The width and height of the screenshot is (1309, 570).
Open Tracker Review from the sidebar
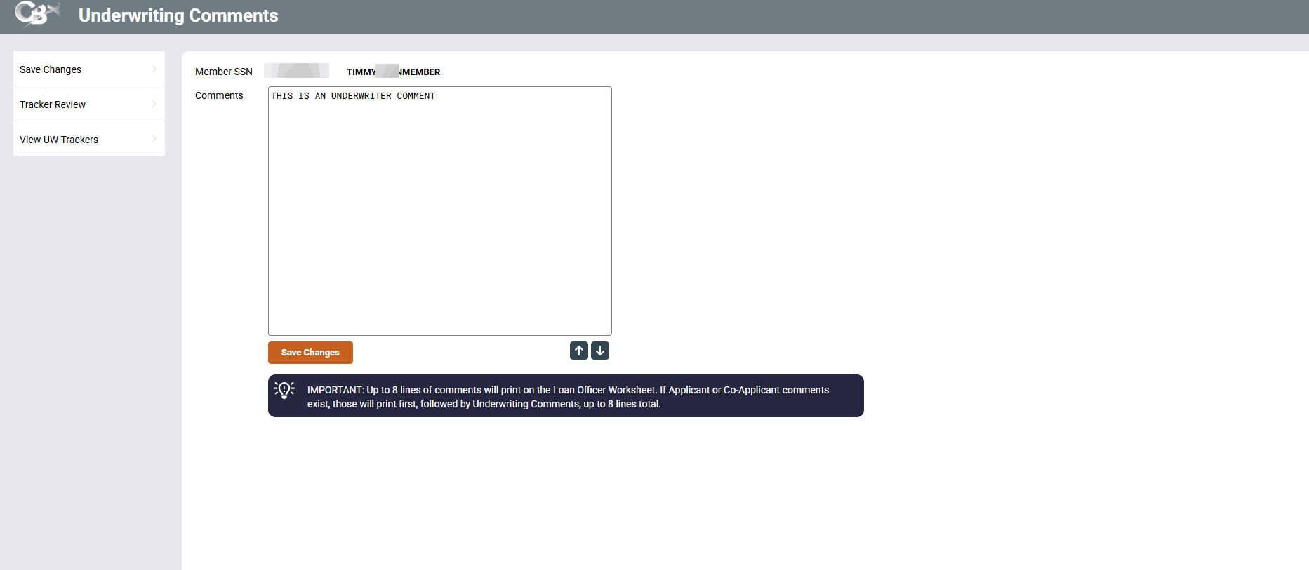click(x=53, y=104)
